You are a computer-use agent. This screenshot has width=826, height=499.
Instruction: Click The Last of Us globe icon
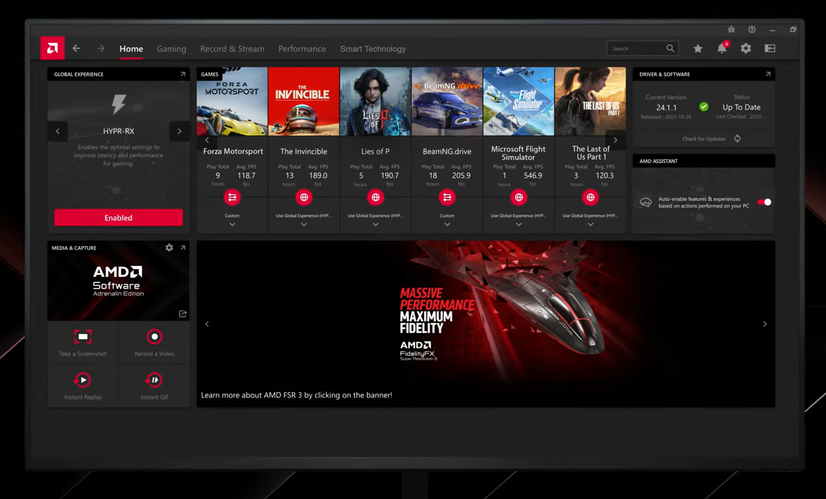tap(590, 197)
